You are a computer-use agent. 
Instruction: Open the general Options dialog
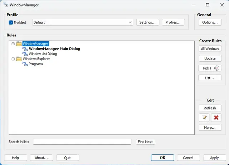210,22
